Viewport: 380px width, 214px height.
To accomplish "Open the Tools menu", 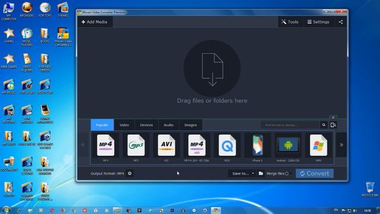I will (290, 22).
